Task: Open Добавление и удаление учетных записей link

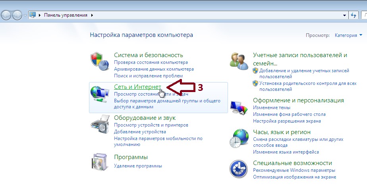Action: coord(304,73)
